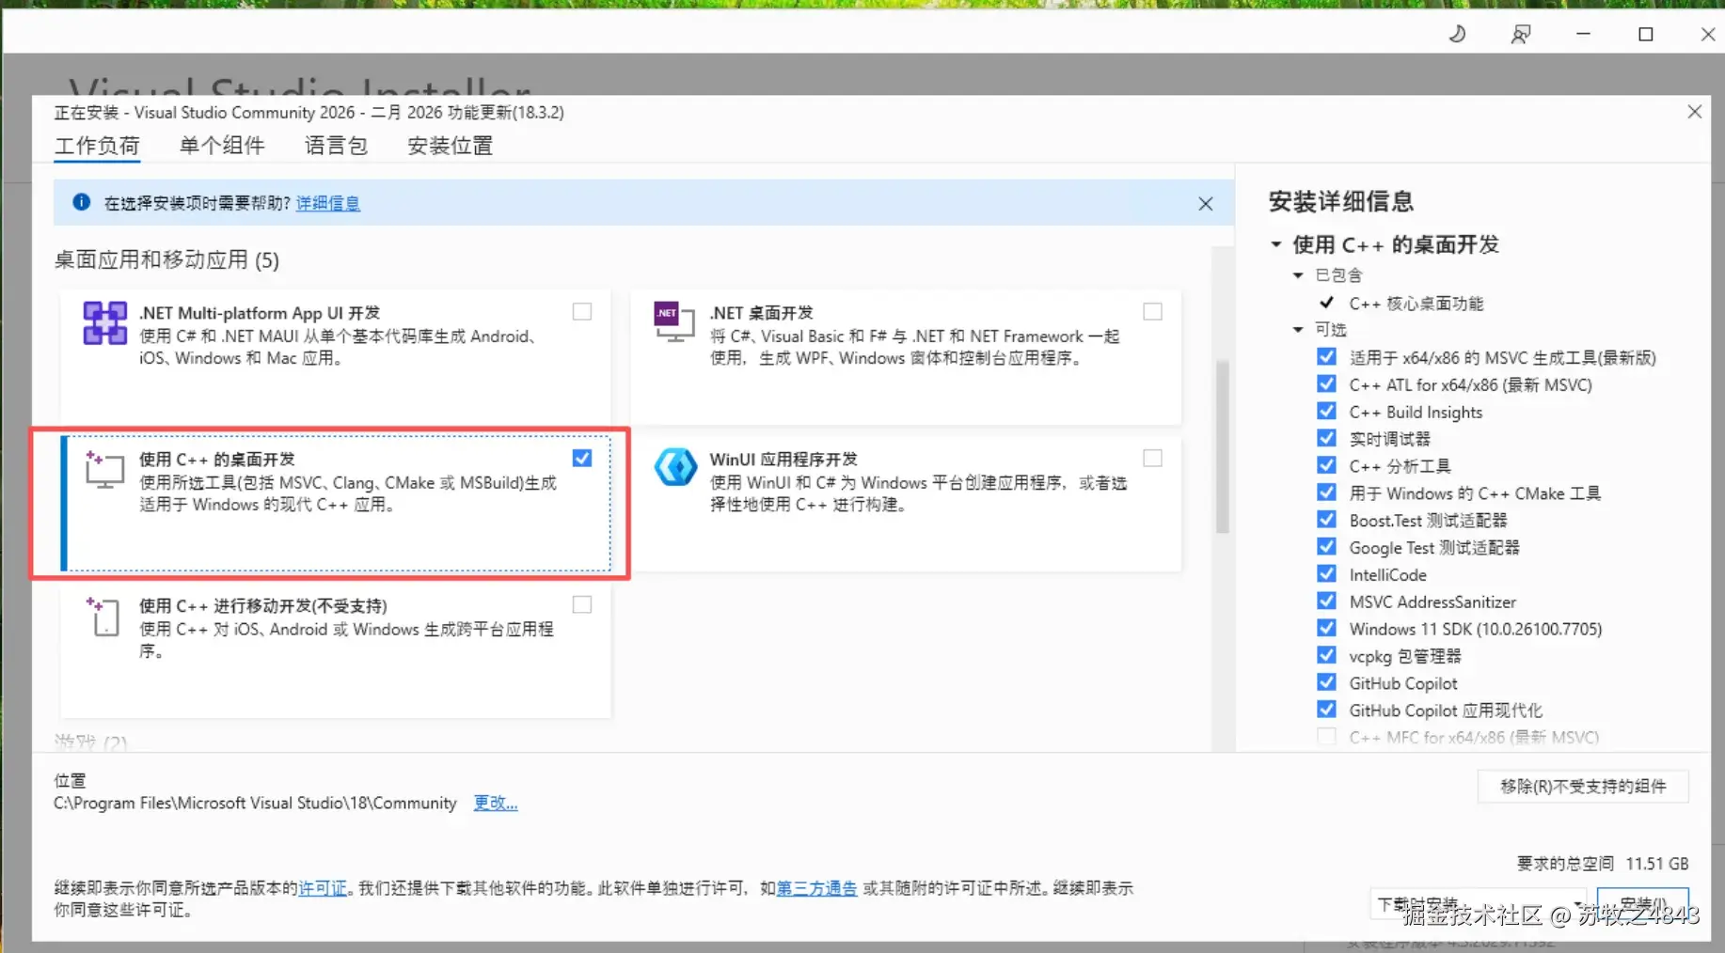This screenshot has width=1725, height=953.
Task: Click the 使用 C++ 的桌面开发 workload icon
Action: (x=104, y=469)
